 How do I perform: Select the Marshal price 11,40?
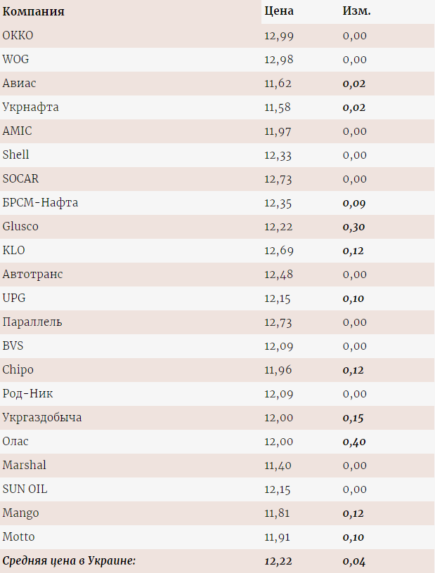pos(278,466)
